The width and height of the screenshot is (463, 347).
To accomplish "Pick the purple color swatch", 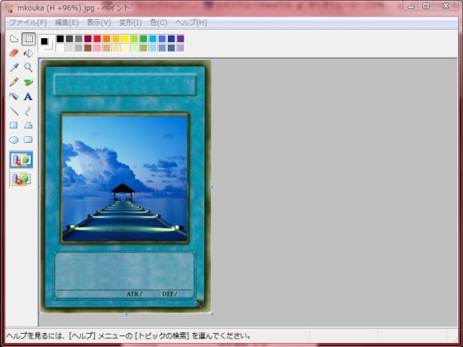I will pyautogui.click(x=180, y=39).
